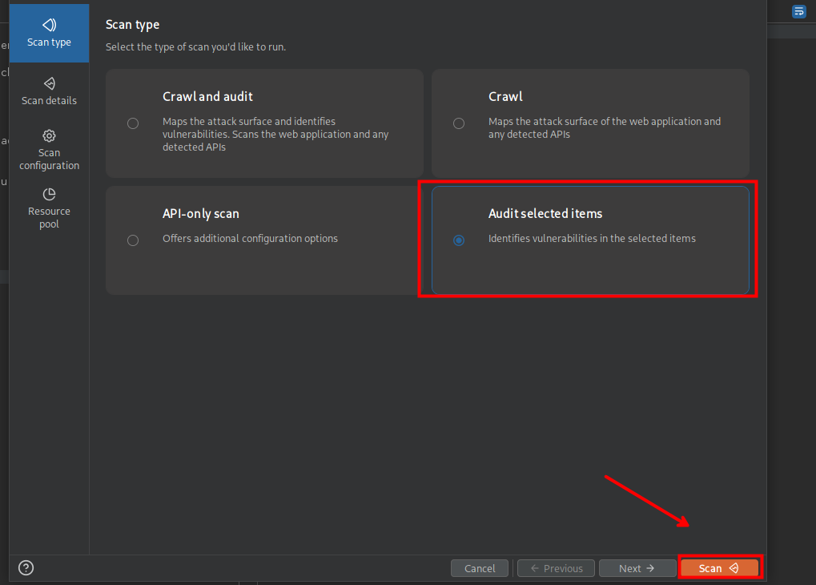Screen dimensions: 816x585
Task: Switch to the Scan configuration tab label
Action: tap(49, 159)
